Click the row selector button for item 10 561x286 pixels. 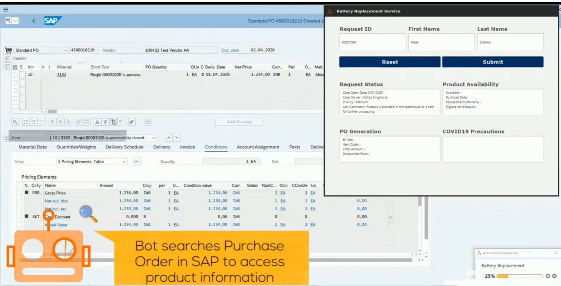(x=22, y=75)
